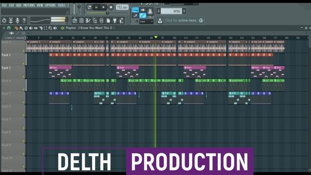Viewport: 311px width, 175px height.
Task: Click the question mark help icon
Action: click(x=24, y=20)
